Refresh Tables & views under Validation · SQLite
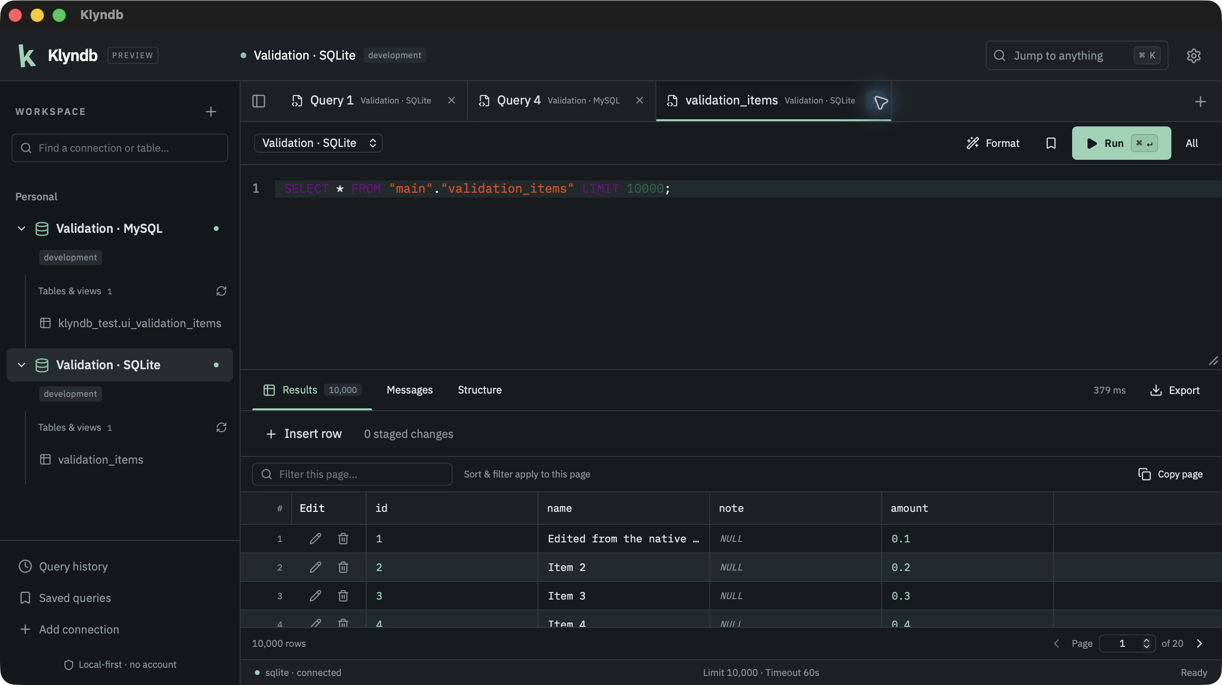1222x685 pixels. [221, 427]
